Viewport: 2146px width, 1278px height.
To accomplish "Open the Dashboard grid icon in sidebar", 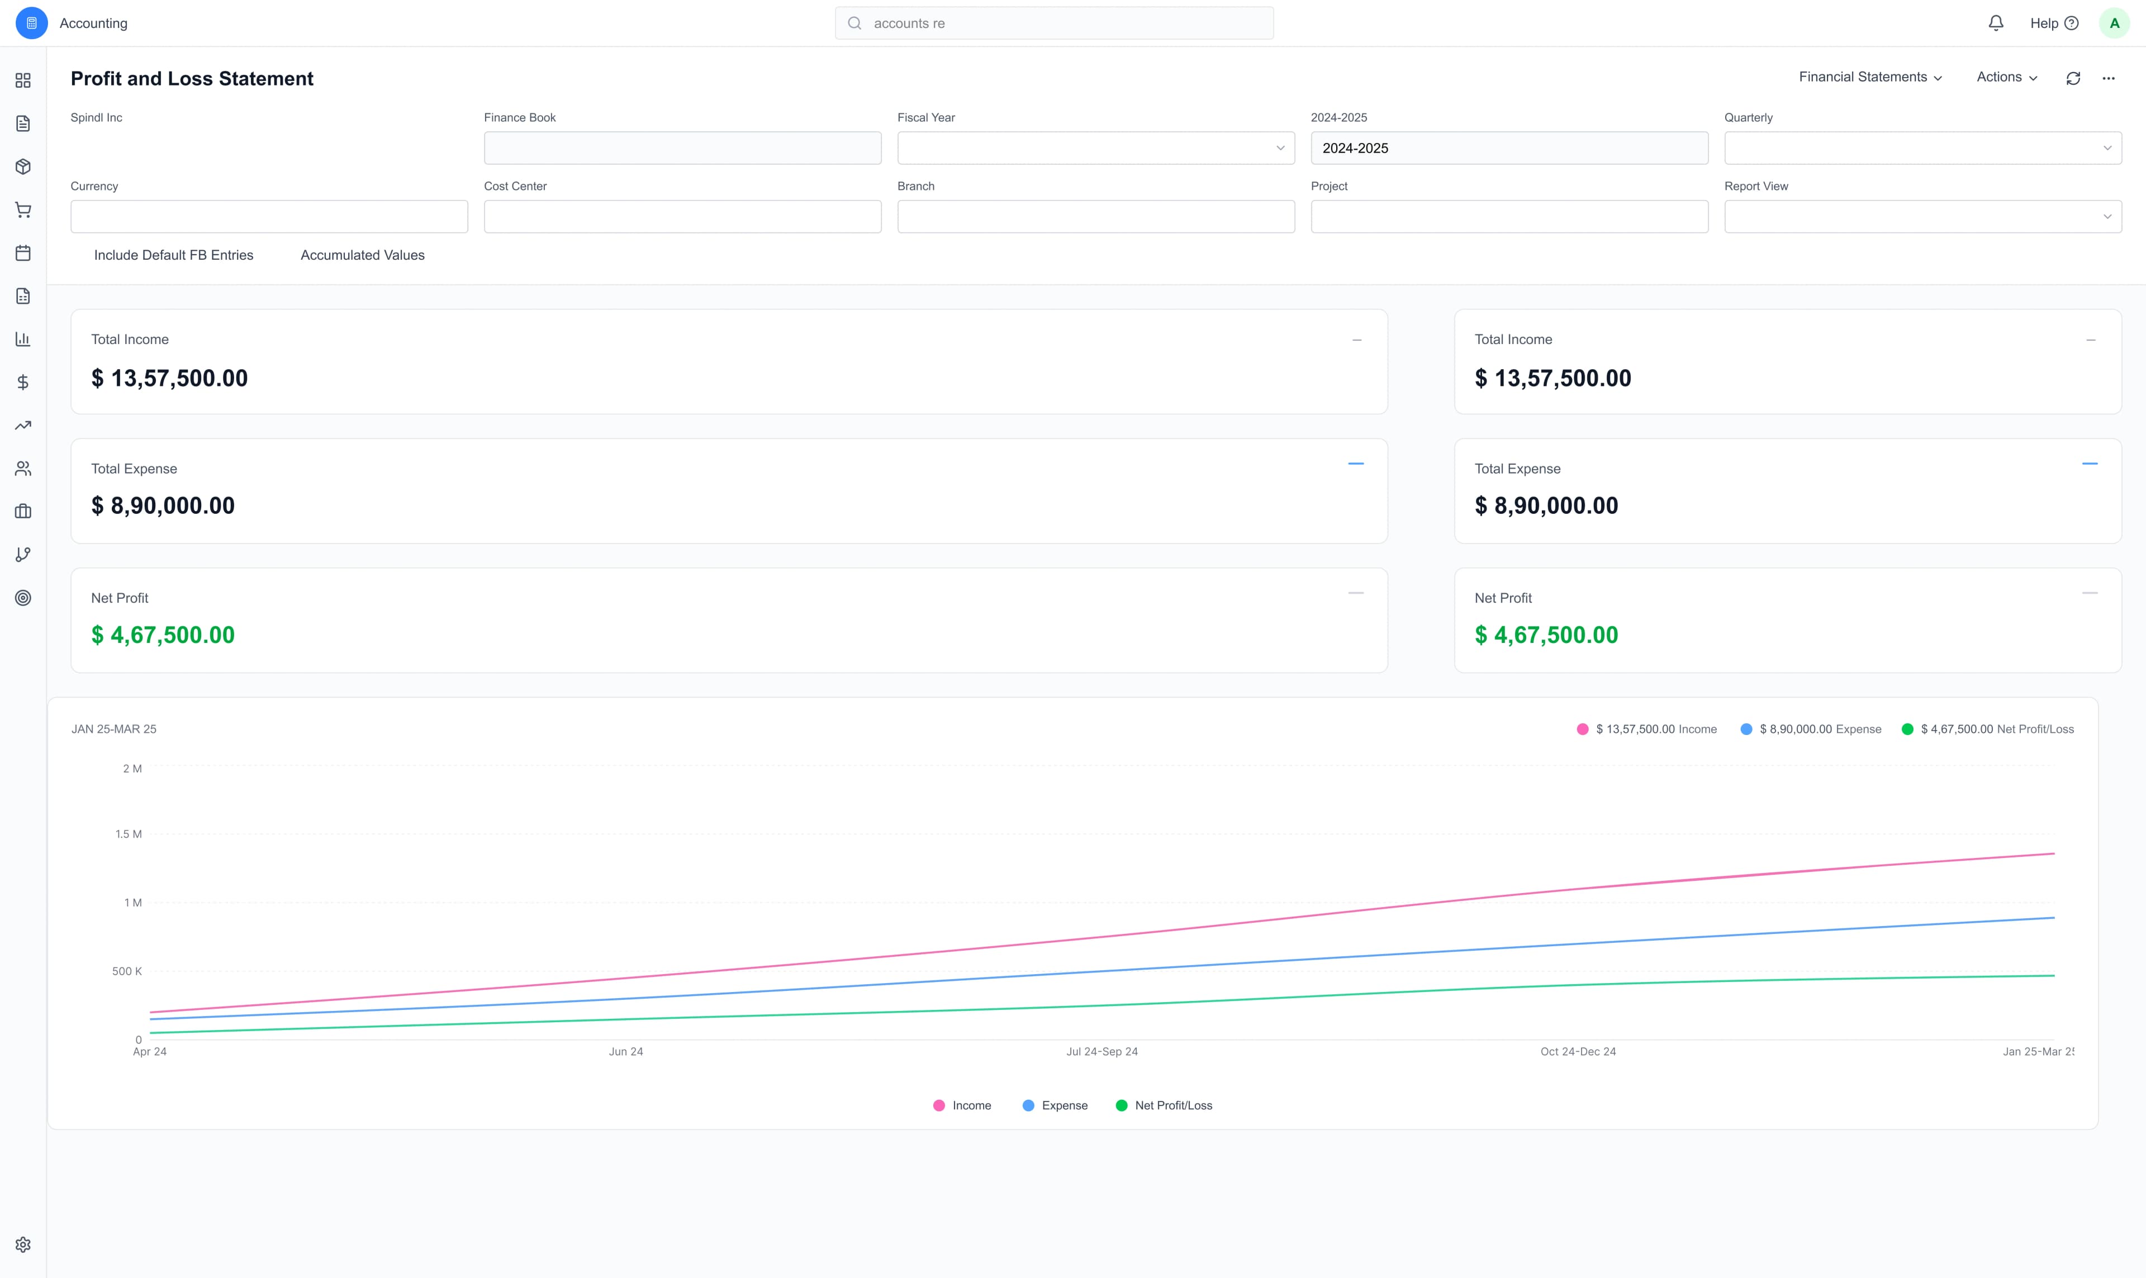I will (x=22, y=80).
